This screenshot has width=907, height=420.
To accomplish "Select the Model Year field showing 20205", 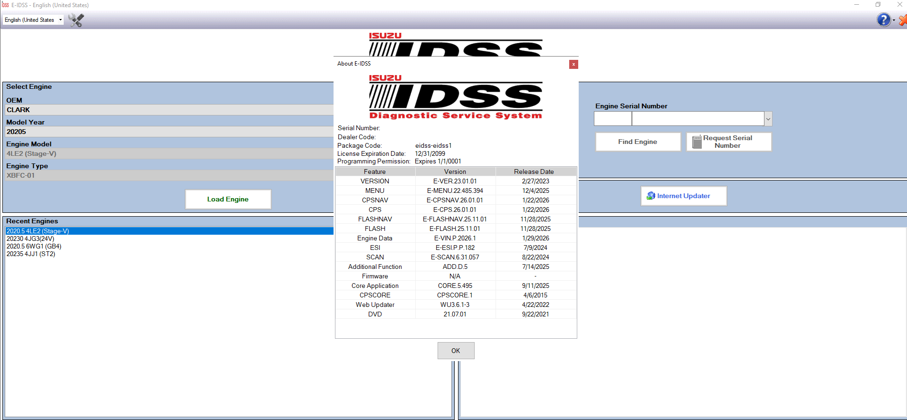I will [170, 132].
